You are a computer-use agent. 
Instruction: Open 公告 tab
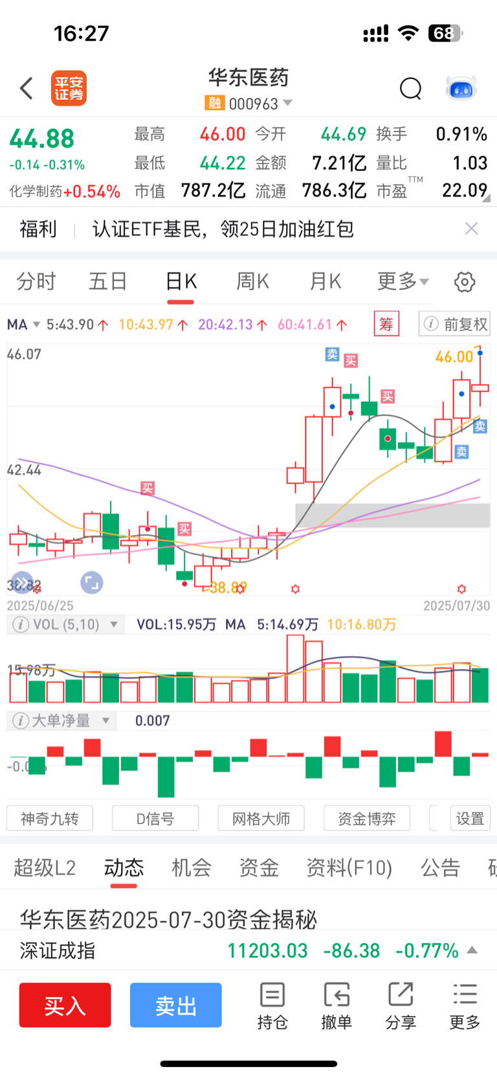point(440,867)
